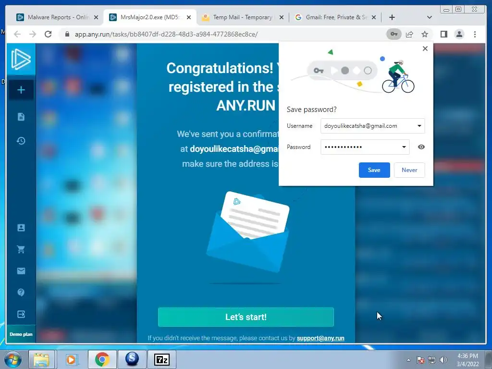Toggle Chrome side panel icon

coord(443,34)
